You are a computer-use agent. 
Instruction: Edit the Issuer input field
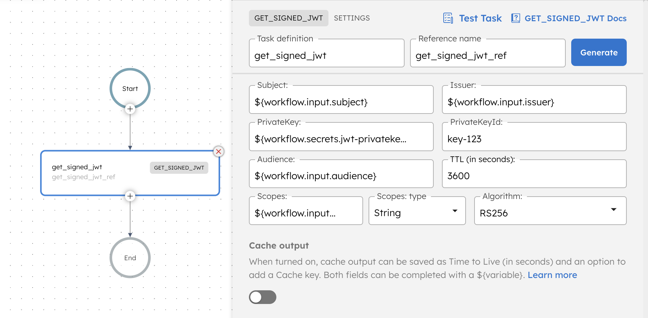point(534,100)
